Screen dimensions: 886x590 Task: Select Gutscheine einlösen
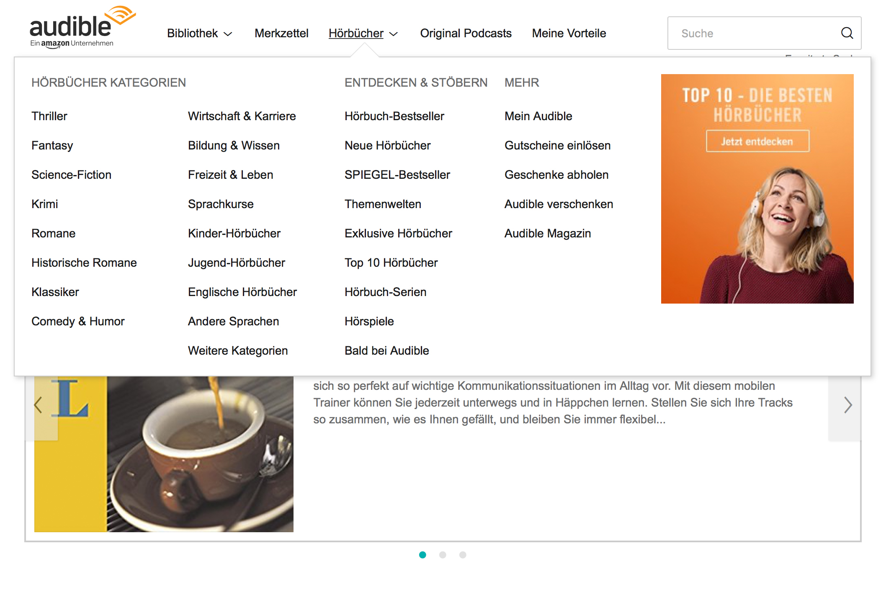point(557,145)
